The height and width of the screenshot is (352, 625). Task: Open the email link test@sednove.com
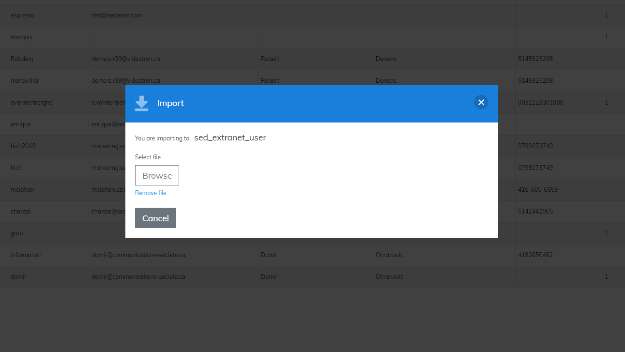(x=117, y=15)
